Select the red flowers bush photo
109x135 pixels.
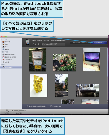(x=64, y=63)
